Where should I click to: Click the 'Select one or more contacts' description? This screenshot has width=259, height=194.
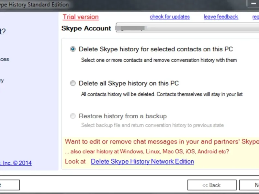[159, 60]
